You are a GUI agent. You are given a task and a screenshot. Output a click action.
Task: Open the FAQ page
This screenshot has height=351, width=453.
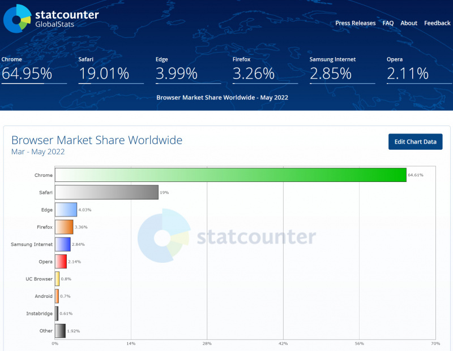pyautogui.click(x=388, y=23)
